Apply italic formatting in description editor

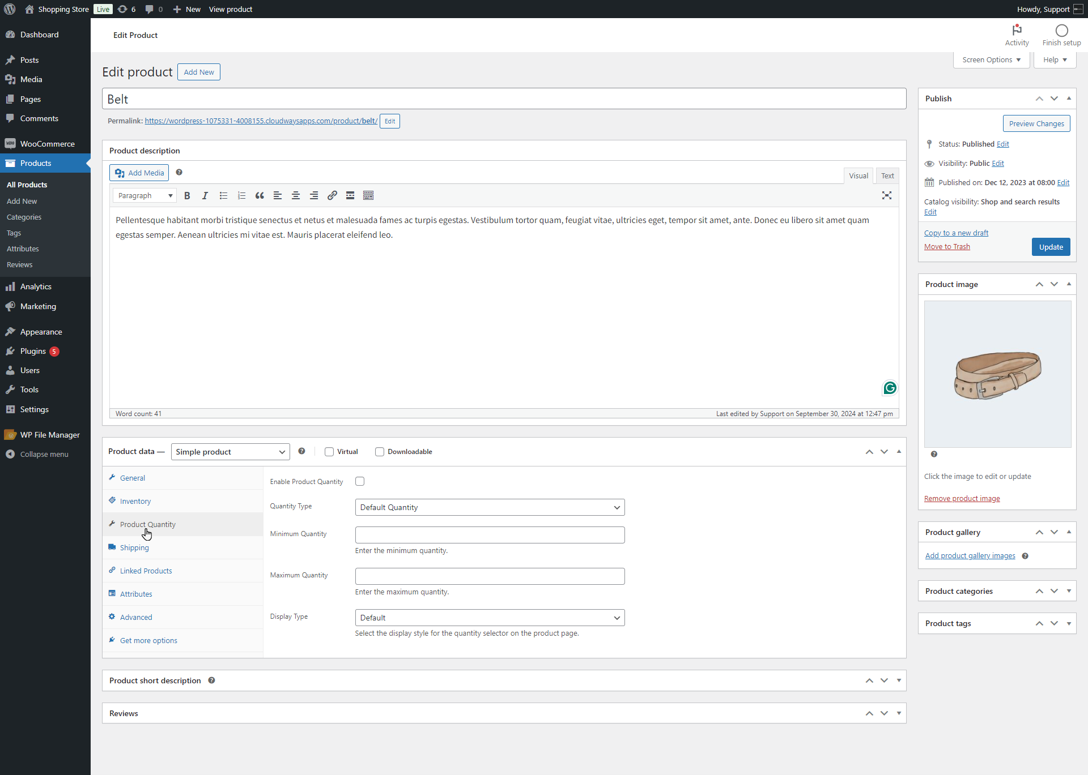[x=205, y=195]
